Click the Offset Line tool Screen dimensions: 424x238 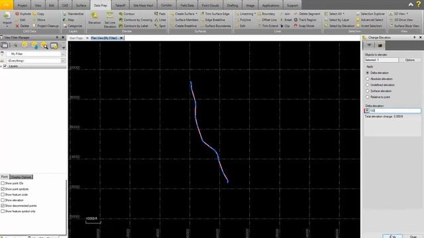click(x=267, y=20)
